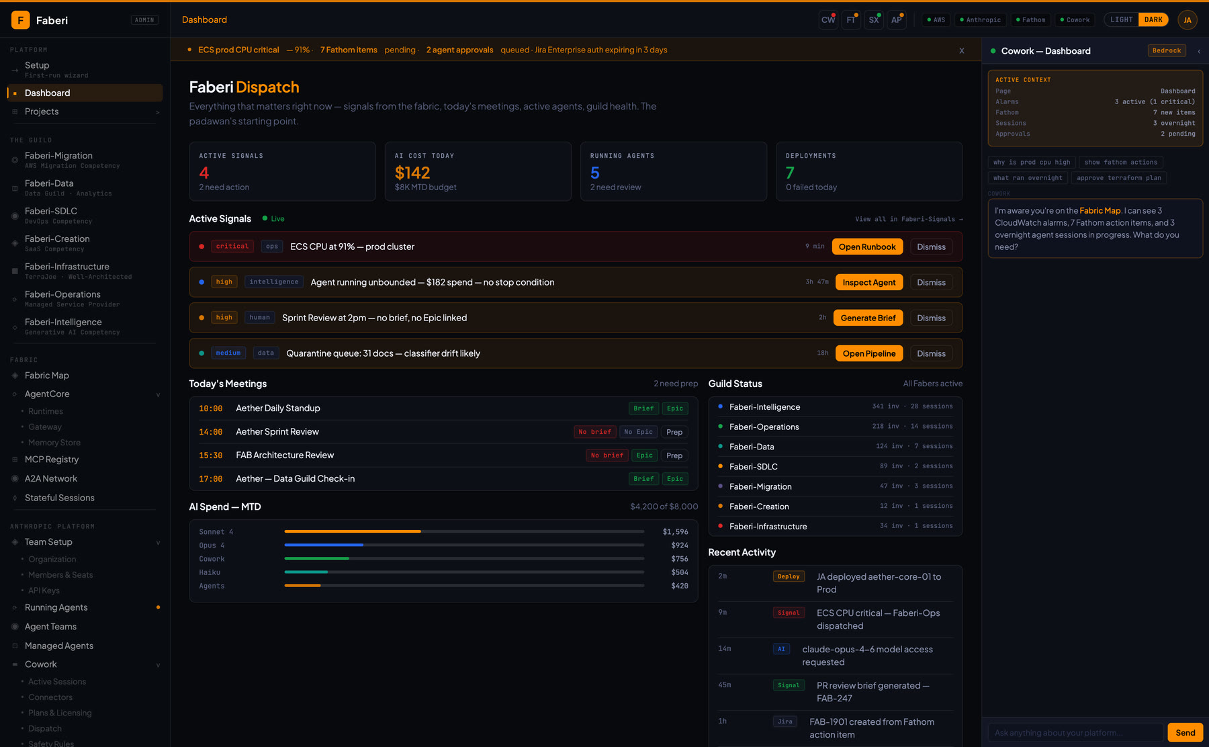Click the Fabric Map sidebar icon
1209x747 pixels.
pos(15,376)
